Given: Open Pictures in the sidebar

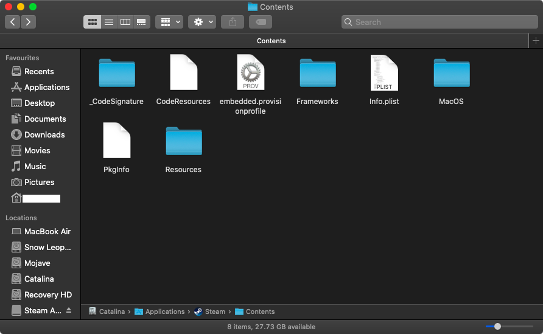Looking at the screenshot, I should 39,182.
